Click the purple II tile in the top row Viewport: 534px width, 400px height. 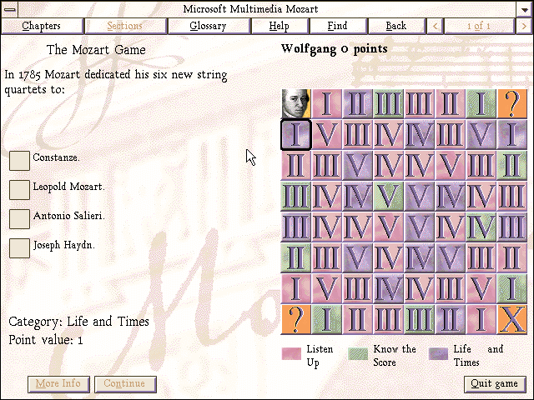click(x=358, y=103)
